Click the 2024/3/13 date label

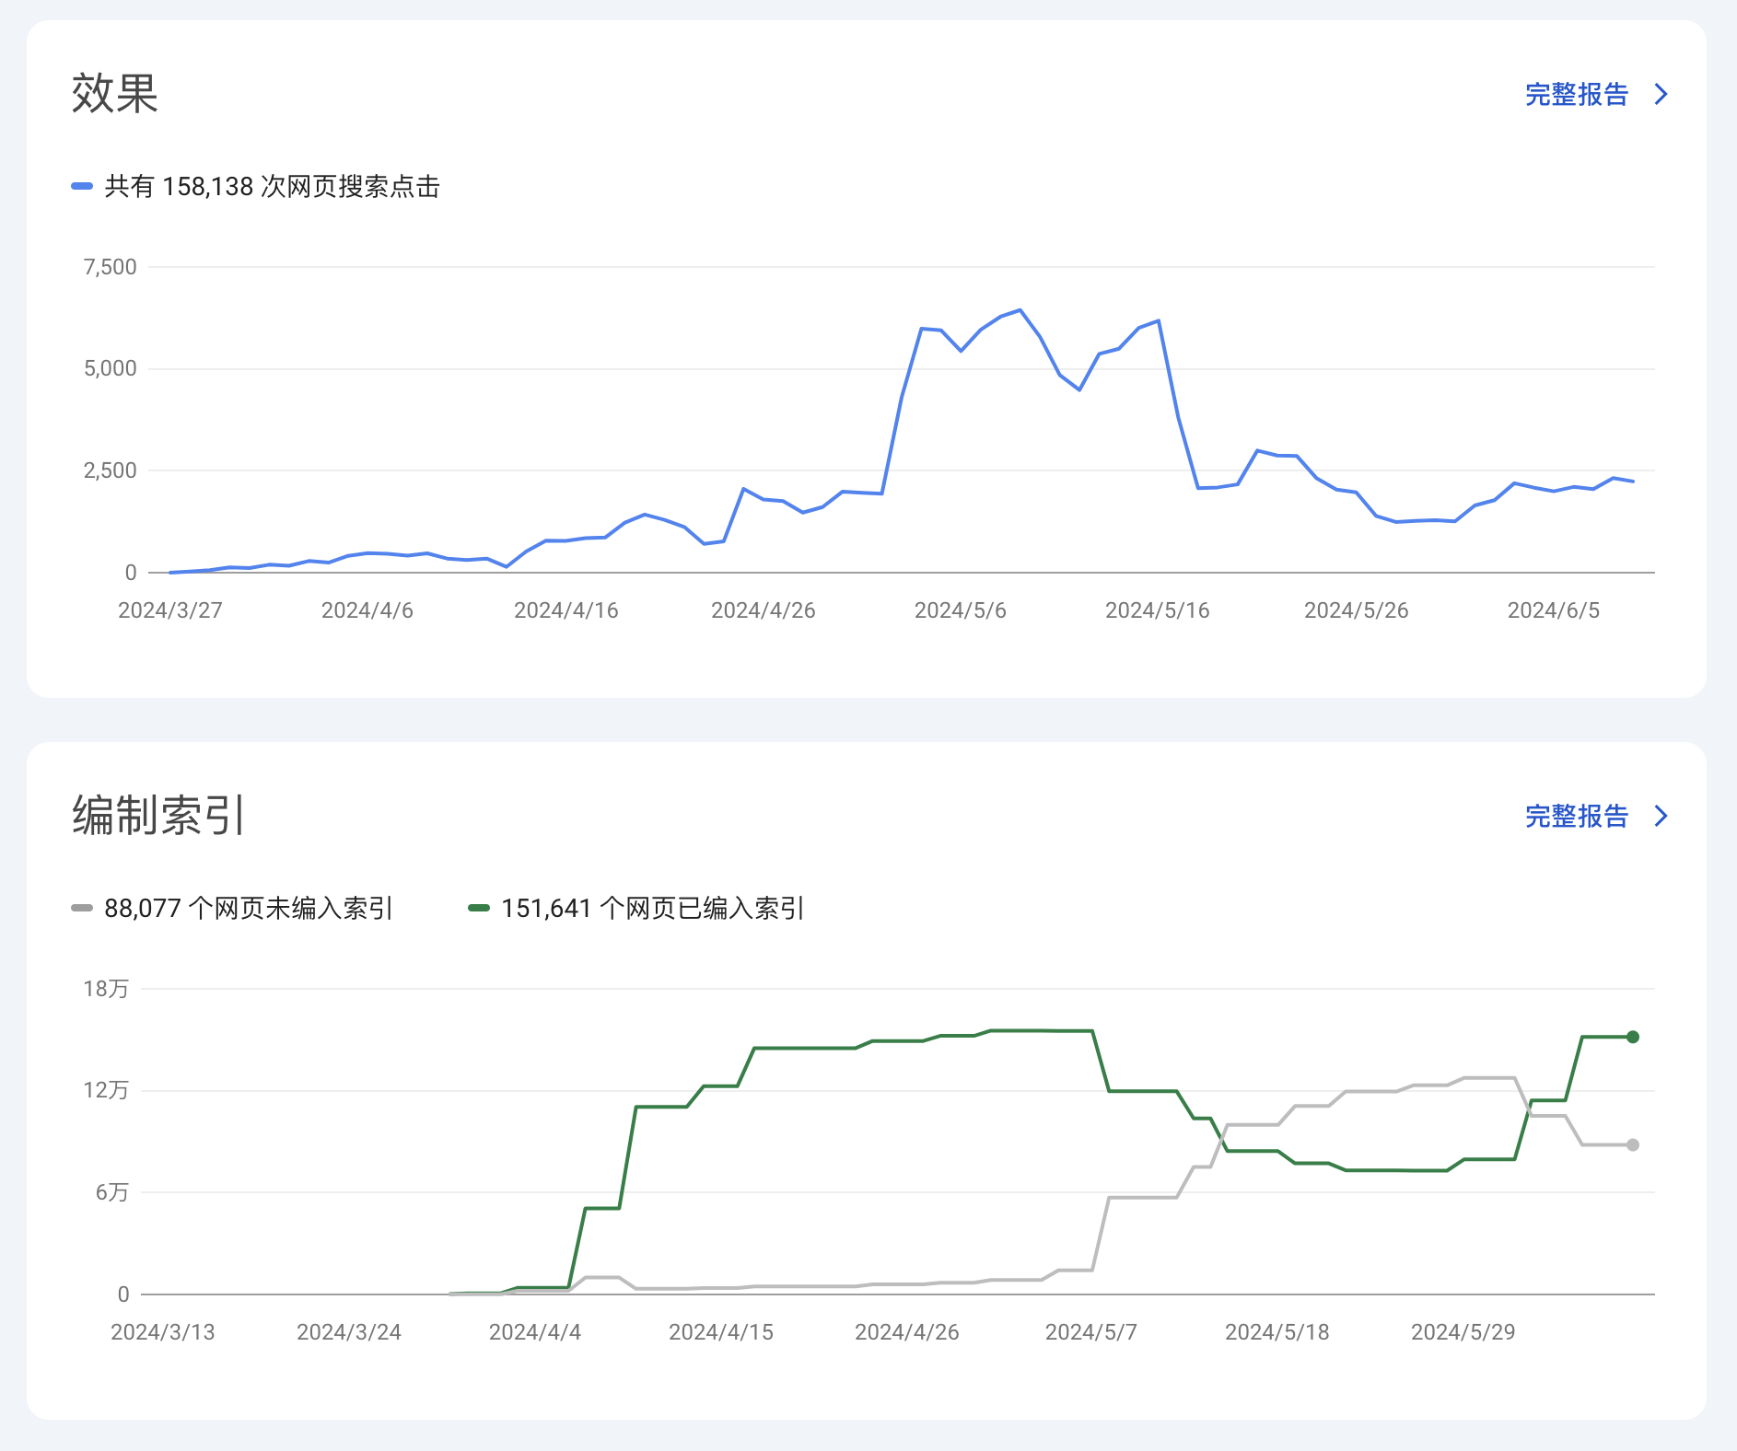tap(163, 1332)
